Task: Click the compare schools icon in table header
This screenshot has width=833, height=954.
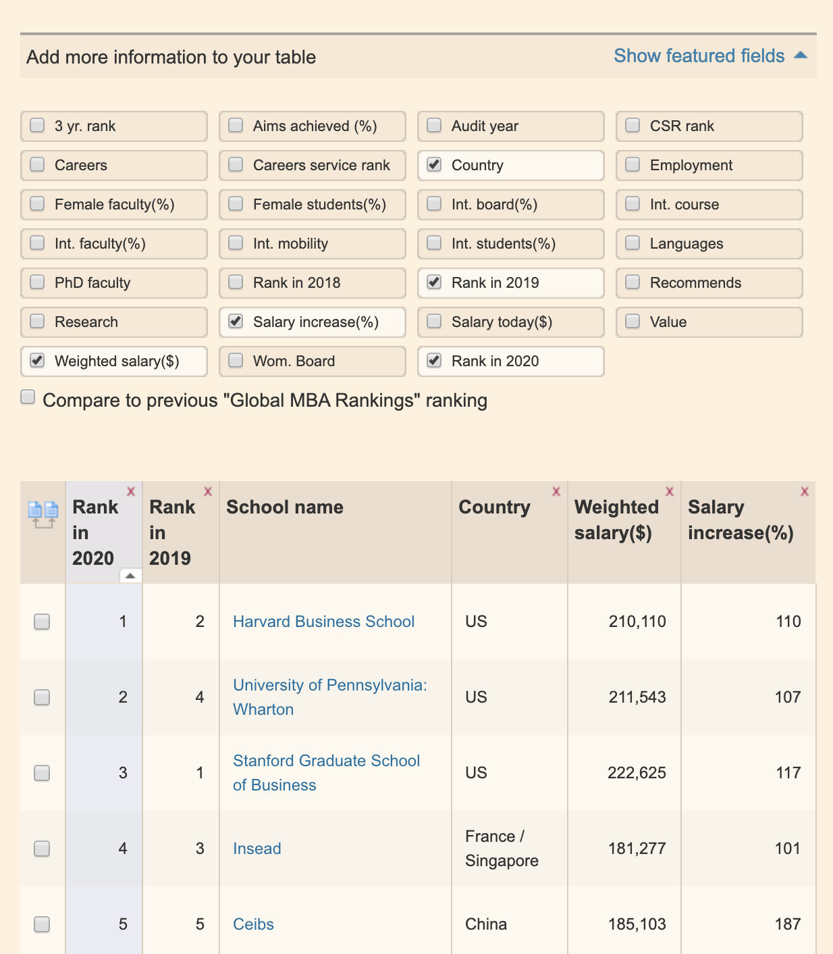Action: [x=43, y=515]
